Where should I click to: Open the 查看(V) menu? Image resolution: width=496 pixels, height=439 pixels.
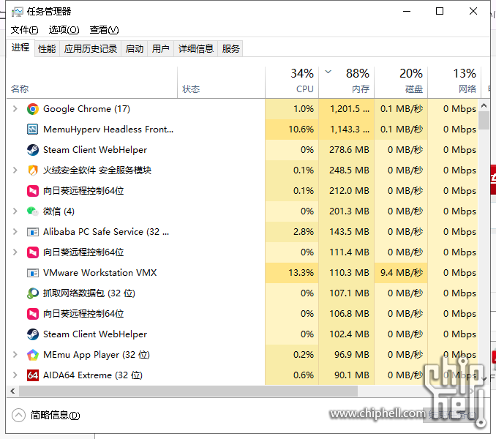coord(104,30)
